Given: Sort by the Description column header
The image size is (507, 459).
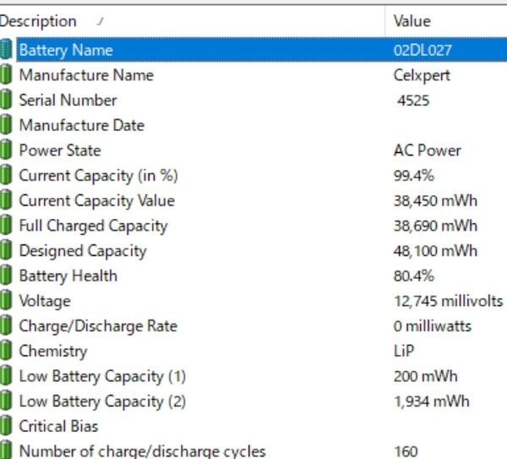Looking at the screenshot, I should [192, 21].
